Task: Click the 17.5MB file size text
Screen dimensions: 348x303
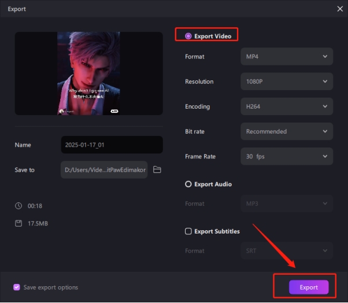Action: [x=38, y=224]
